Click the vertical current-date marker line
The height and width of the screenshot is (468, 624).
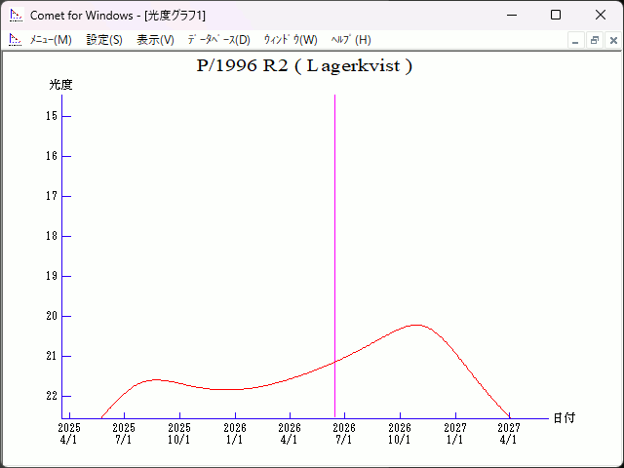(x=335, y=244)
